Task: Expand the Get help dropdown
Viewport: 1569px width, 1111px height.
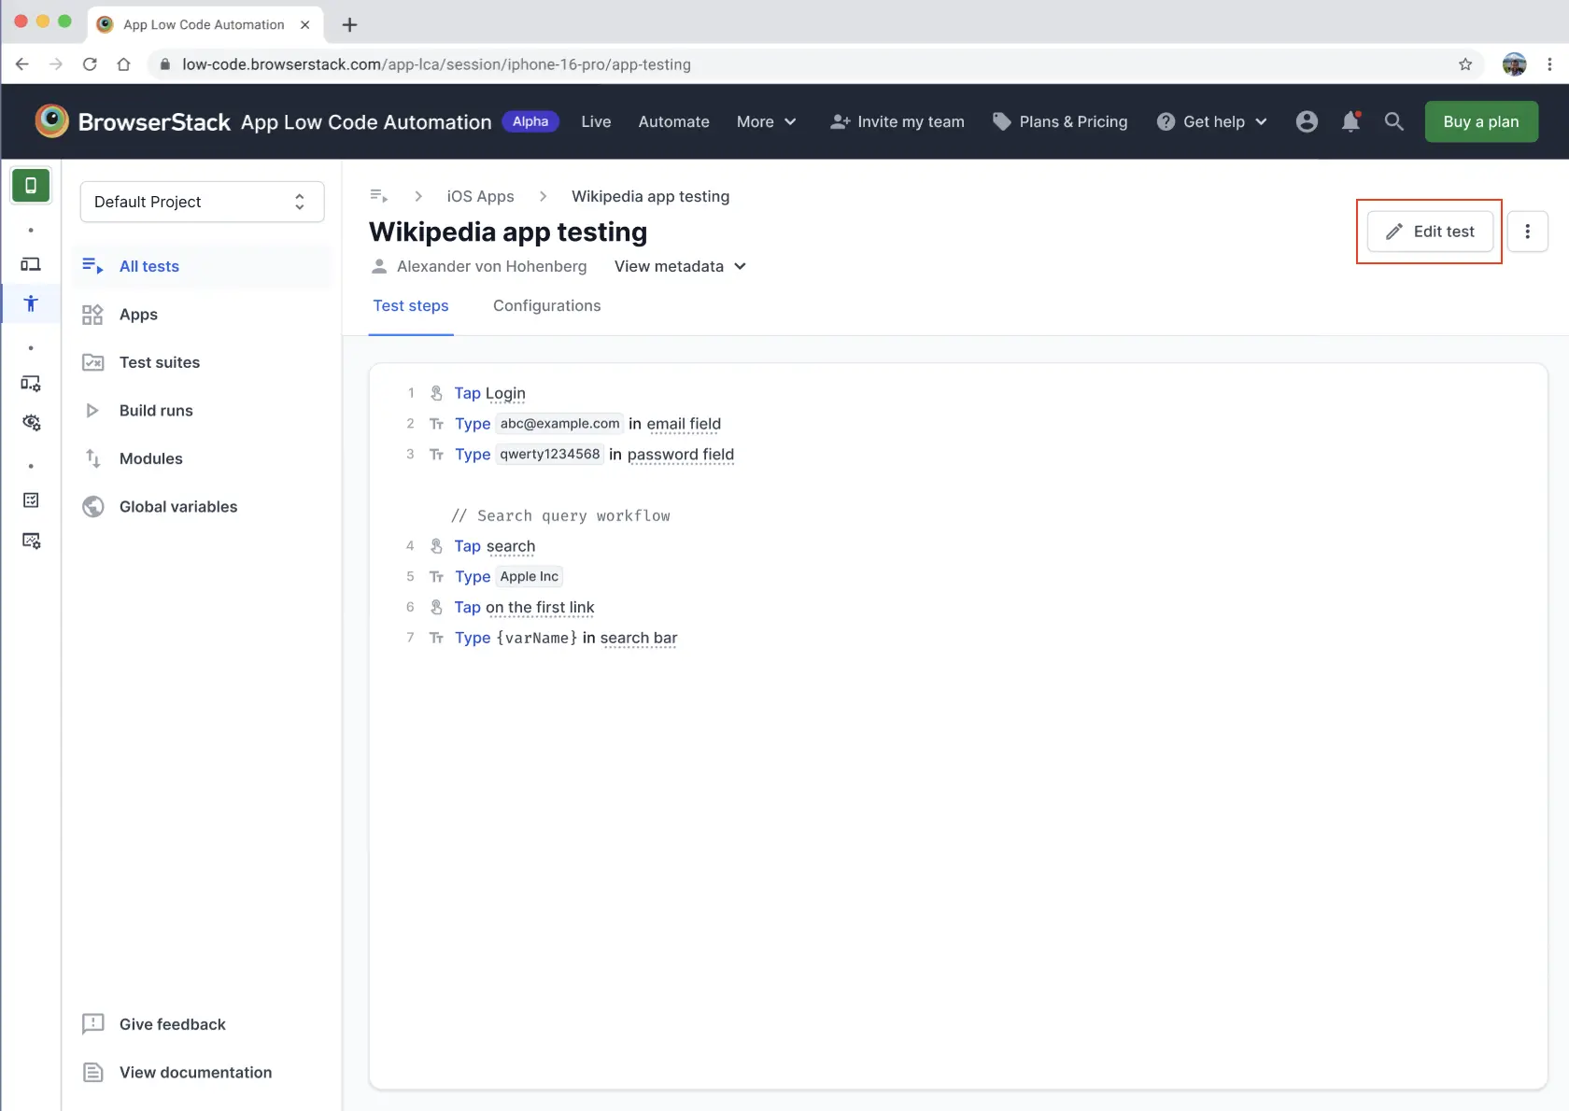Action: click(x=1211, y=121)
